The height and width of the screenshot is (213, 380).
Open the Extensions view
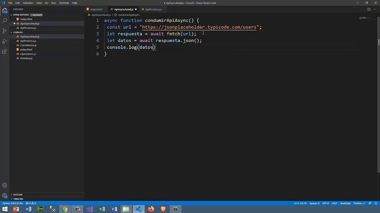click(5, 51)
